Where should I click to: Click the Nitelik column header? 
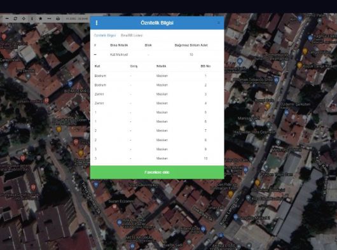click(162, 66)
